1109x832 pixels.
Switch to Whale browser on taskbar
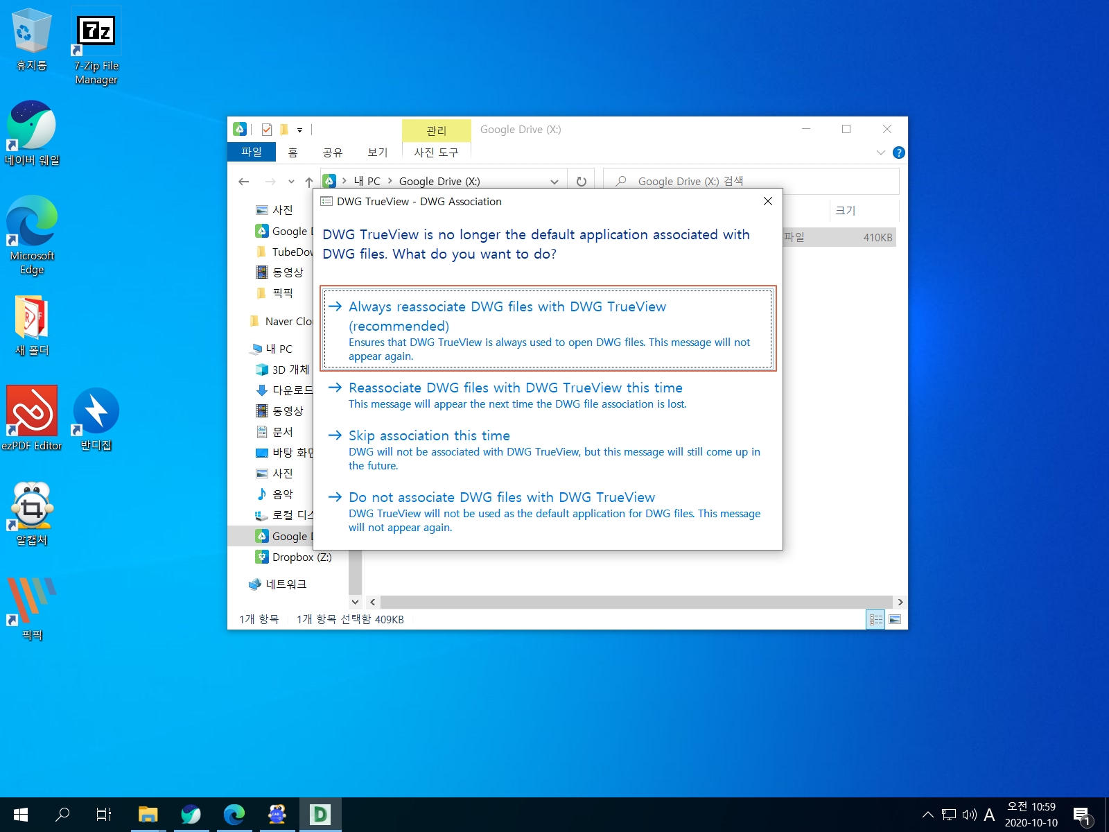point(191,815)
